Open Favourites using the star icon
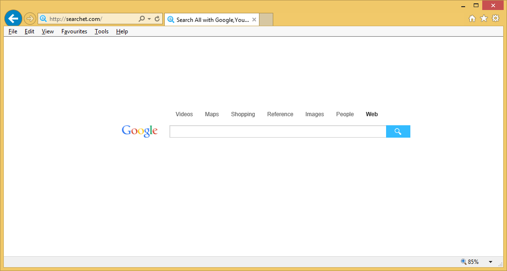Viewport: 507px width, 271px height. (x=484, y=19)
